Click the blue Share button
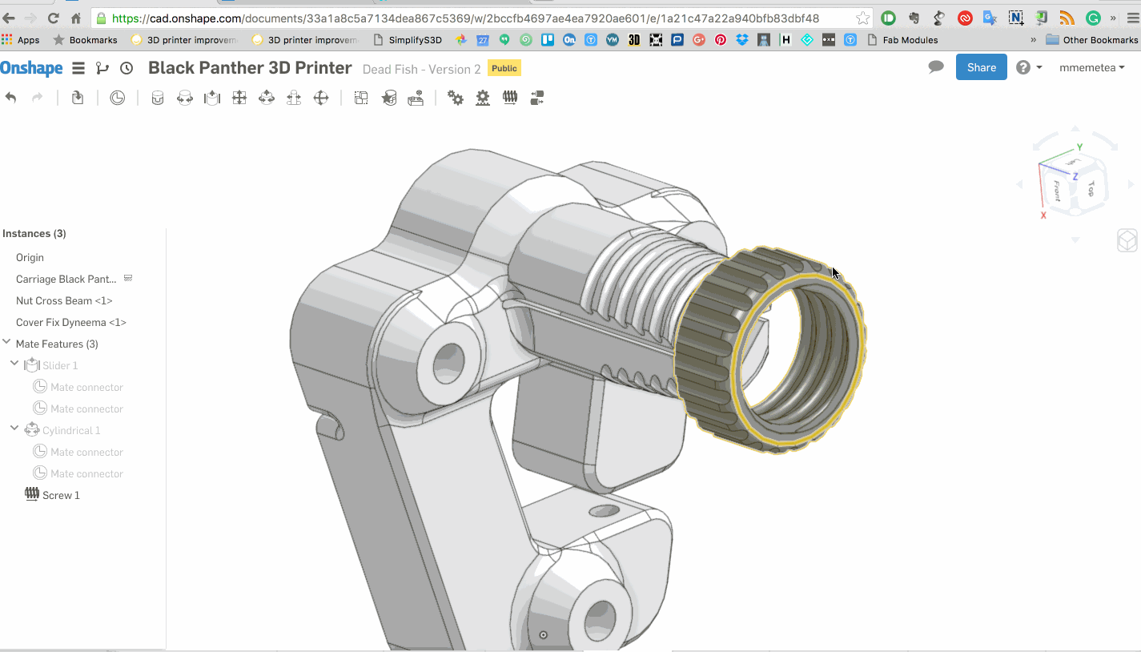 (981, 67)
